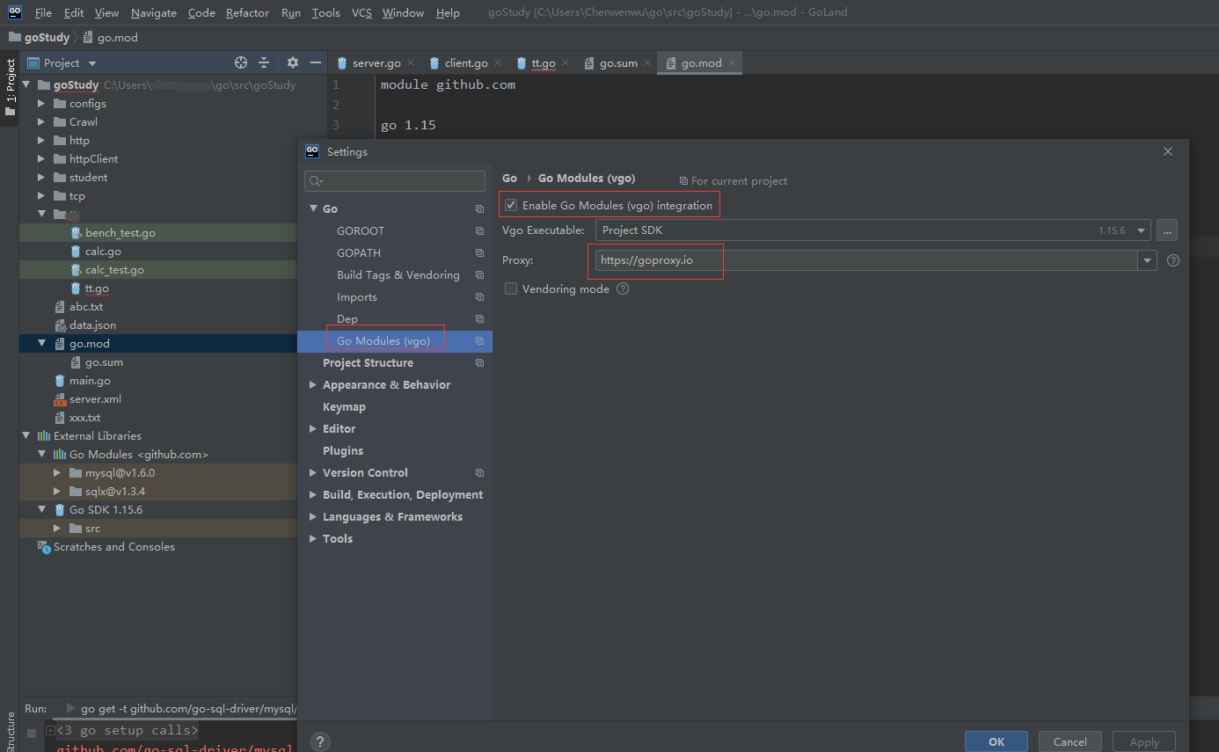Image resolution: width=1219 pixels, height=752 pixels.
Task: Close the server.go editor tab
Action: [x=411, y=62]
